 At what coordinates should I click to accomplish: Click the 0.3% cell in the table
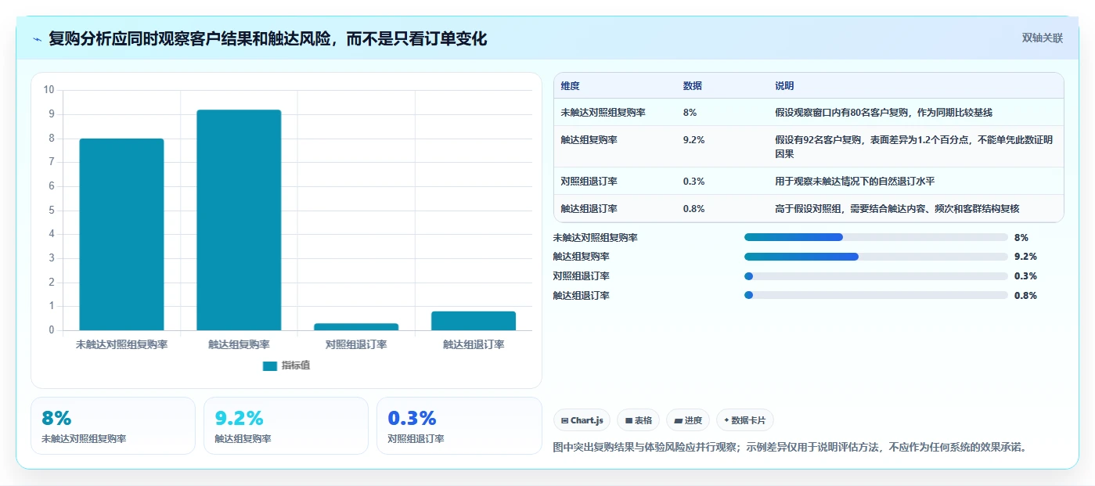pos(694,182)
